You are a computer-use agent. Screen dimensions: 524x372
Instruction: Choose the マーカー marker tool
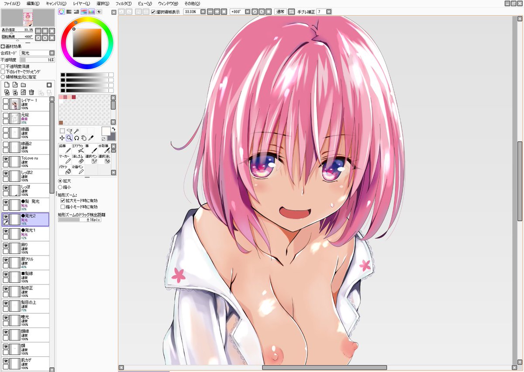tap(65, 159)
